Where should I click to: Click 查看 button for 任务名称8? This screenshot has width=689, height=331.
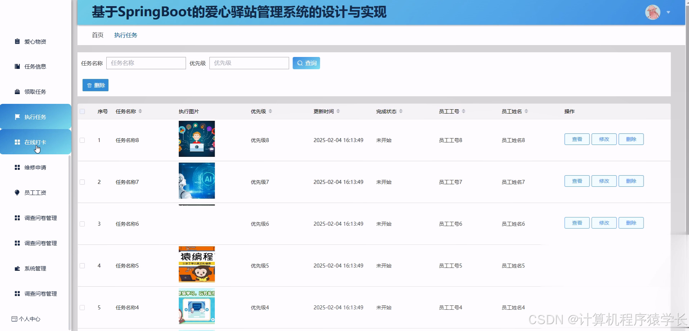[577, 139]
